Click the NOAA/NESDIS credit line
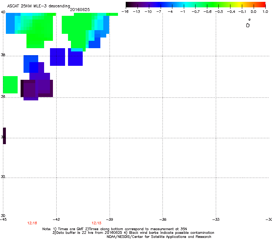 click(x=159, y=237)
